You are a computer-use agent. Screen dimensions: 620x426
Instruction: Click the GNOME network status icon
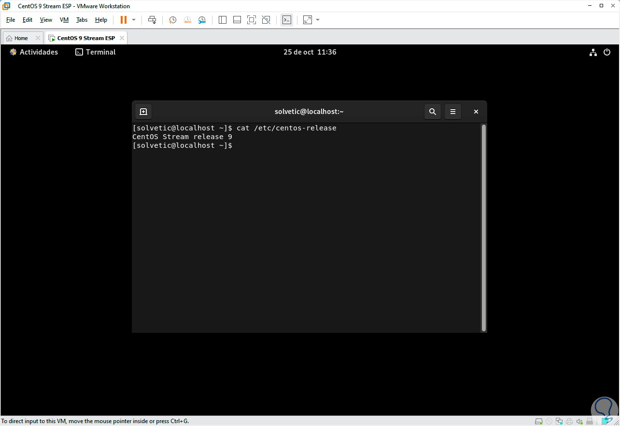[x=593, y=52]
